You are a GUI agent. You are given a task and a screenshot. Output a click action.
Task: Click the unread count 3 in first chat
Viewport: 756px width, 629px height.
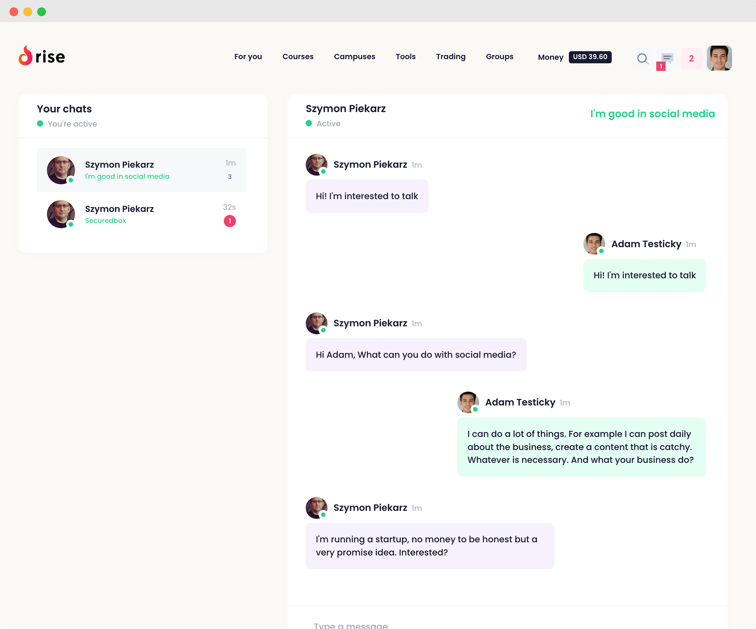tap(230, 177)
